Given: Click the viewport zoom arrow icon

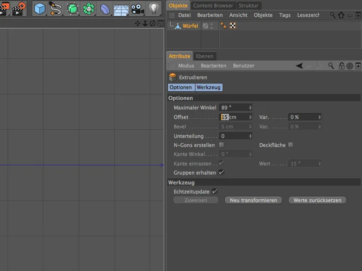Looking at the screenshot, I should (145, 23).
